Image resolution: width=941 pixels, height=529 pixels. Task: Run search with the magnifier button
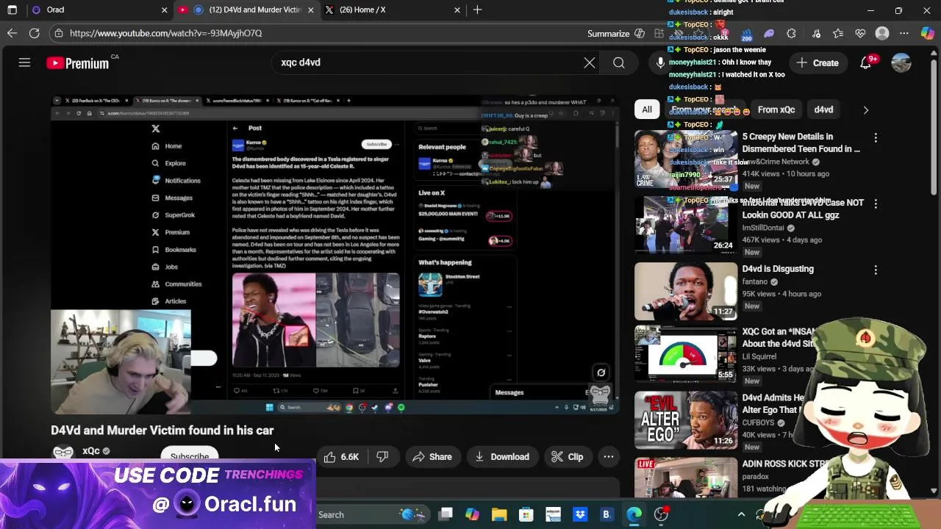(619, 63)
